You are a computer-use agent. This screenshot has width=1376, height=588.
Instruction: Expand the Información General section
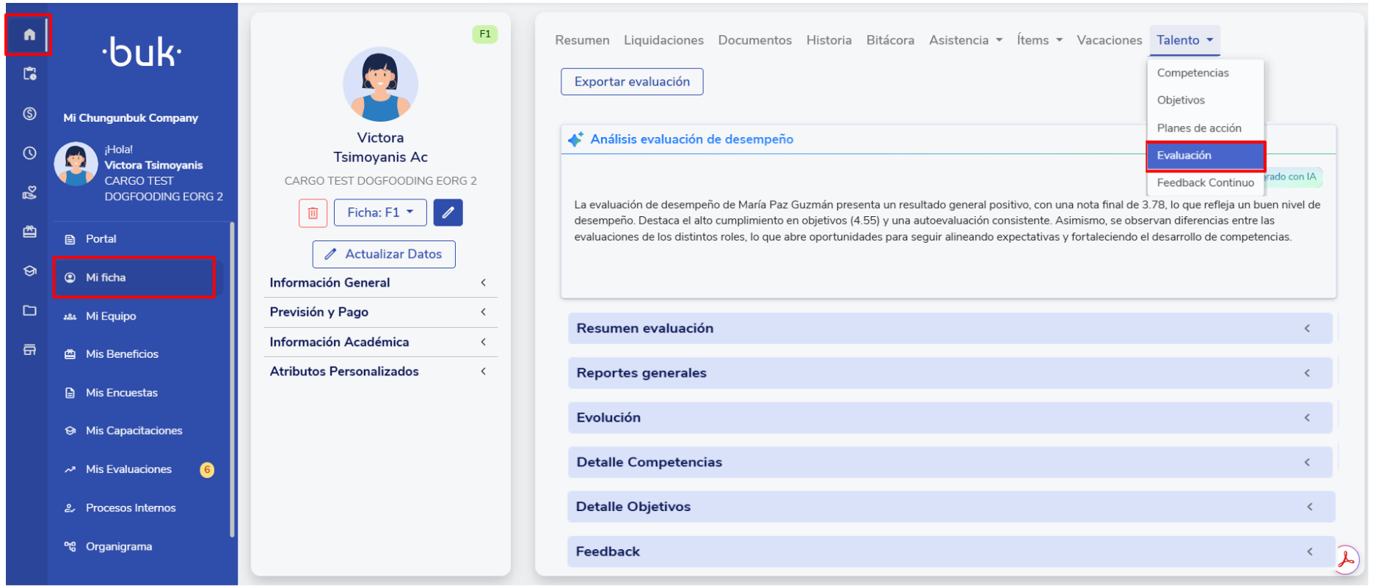[x=379, y=283]
